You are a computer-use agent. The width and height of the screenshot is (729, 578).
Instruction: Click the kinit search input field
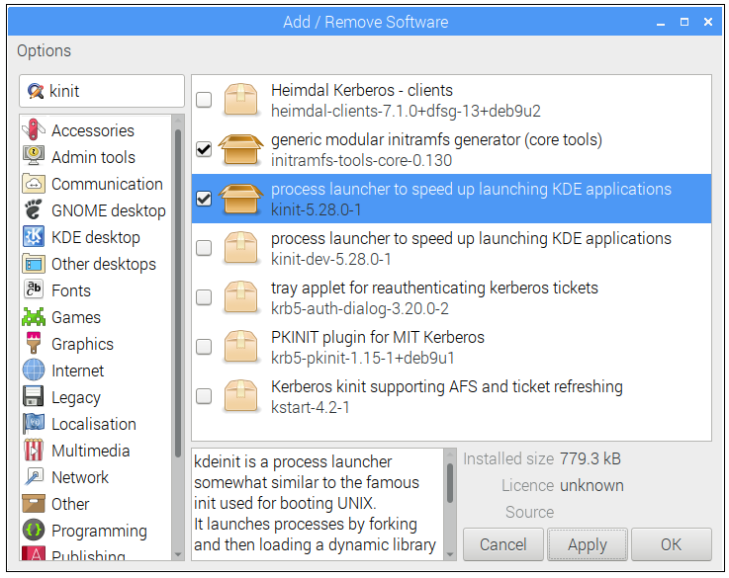coord(102,91)
